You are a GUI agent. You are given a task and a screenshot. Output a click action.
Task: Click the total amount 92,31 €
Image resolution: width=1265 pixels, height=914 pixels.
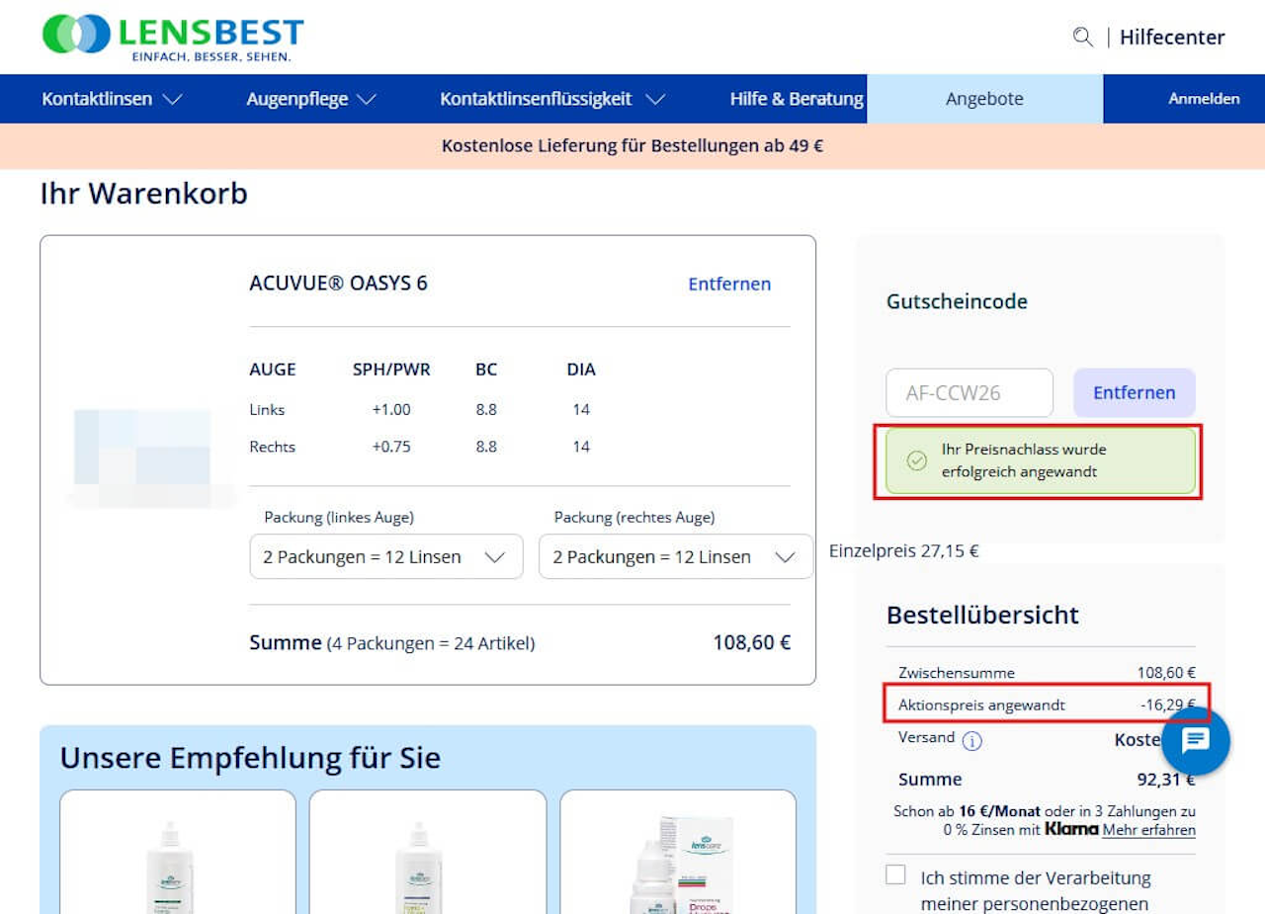[1166, 779]
